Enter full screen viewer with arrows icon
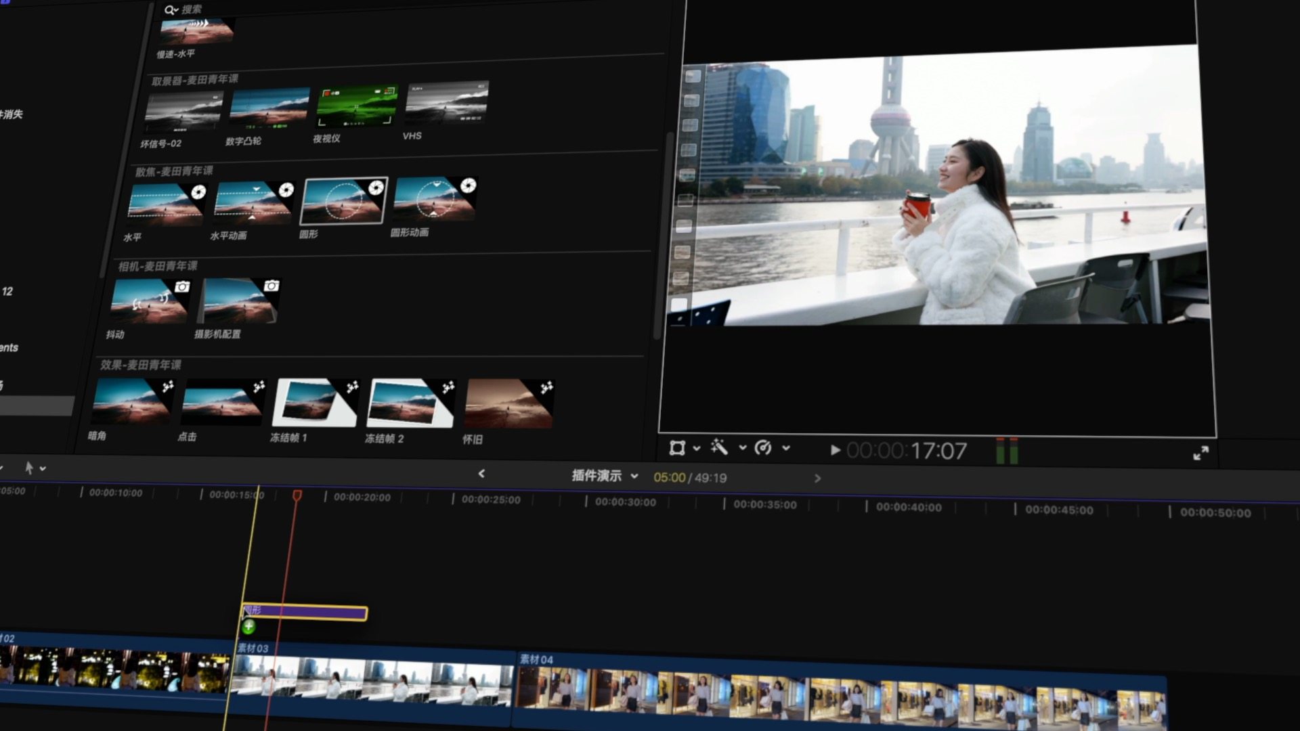The width and height of the screenshot is (1300, 731). [x=1200, y=453]
